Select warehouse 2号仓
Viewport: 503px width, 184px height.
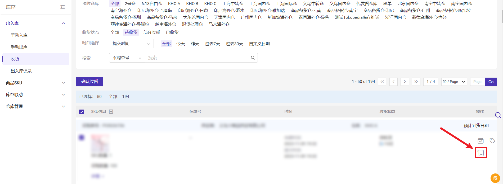point(130,3)
